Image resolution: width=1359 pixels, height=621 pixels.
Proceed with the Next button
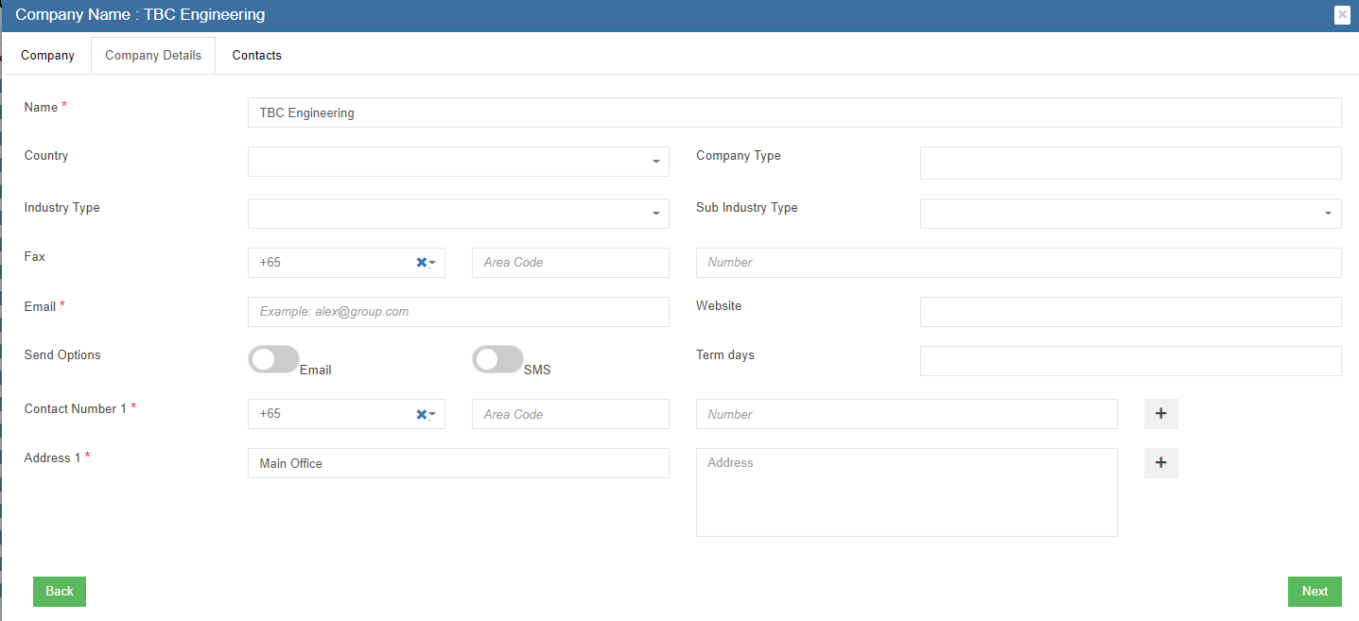coord(1314,591)
